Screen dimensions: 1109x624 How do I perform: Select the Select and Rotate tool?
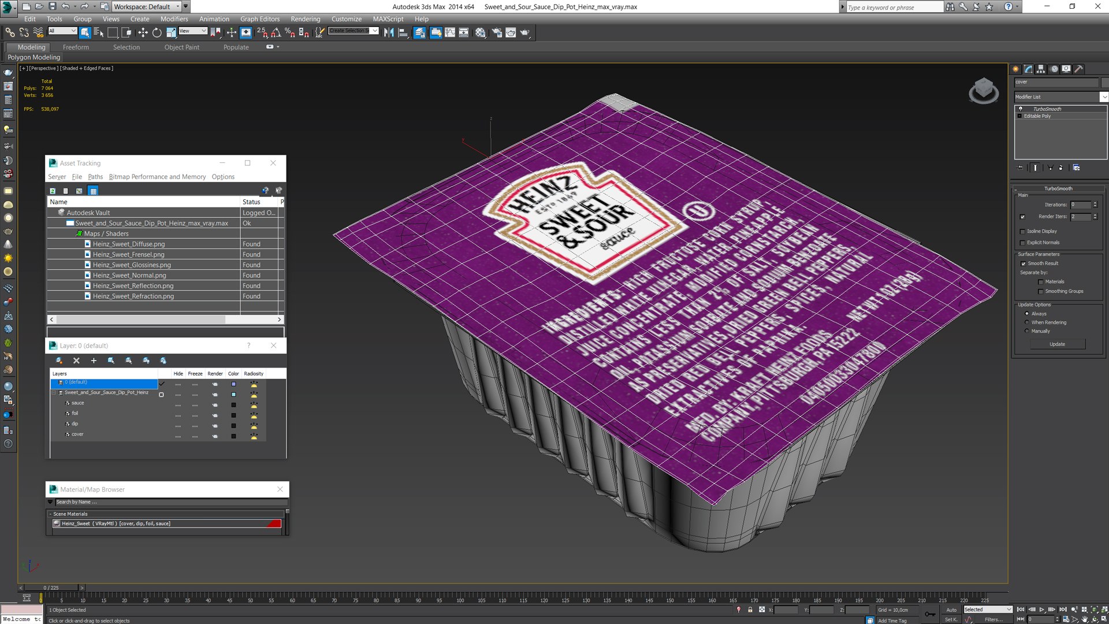point(157,33)
